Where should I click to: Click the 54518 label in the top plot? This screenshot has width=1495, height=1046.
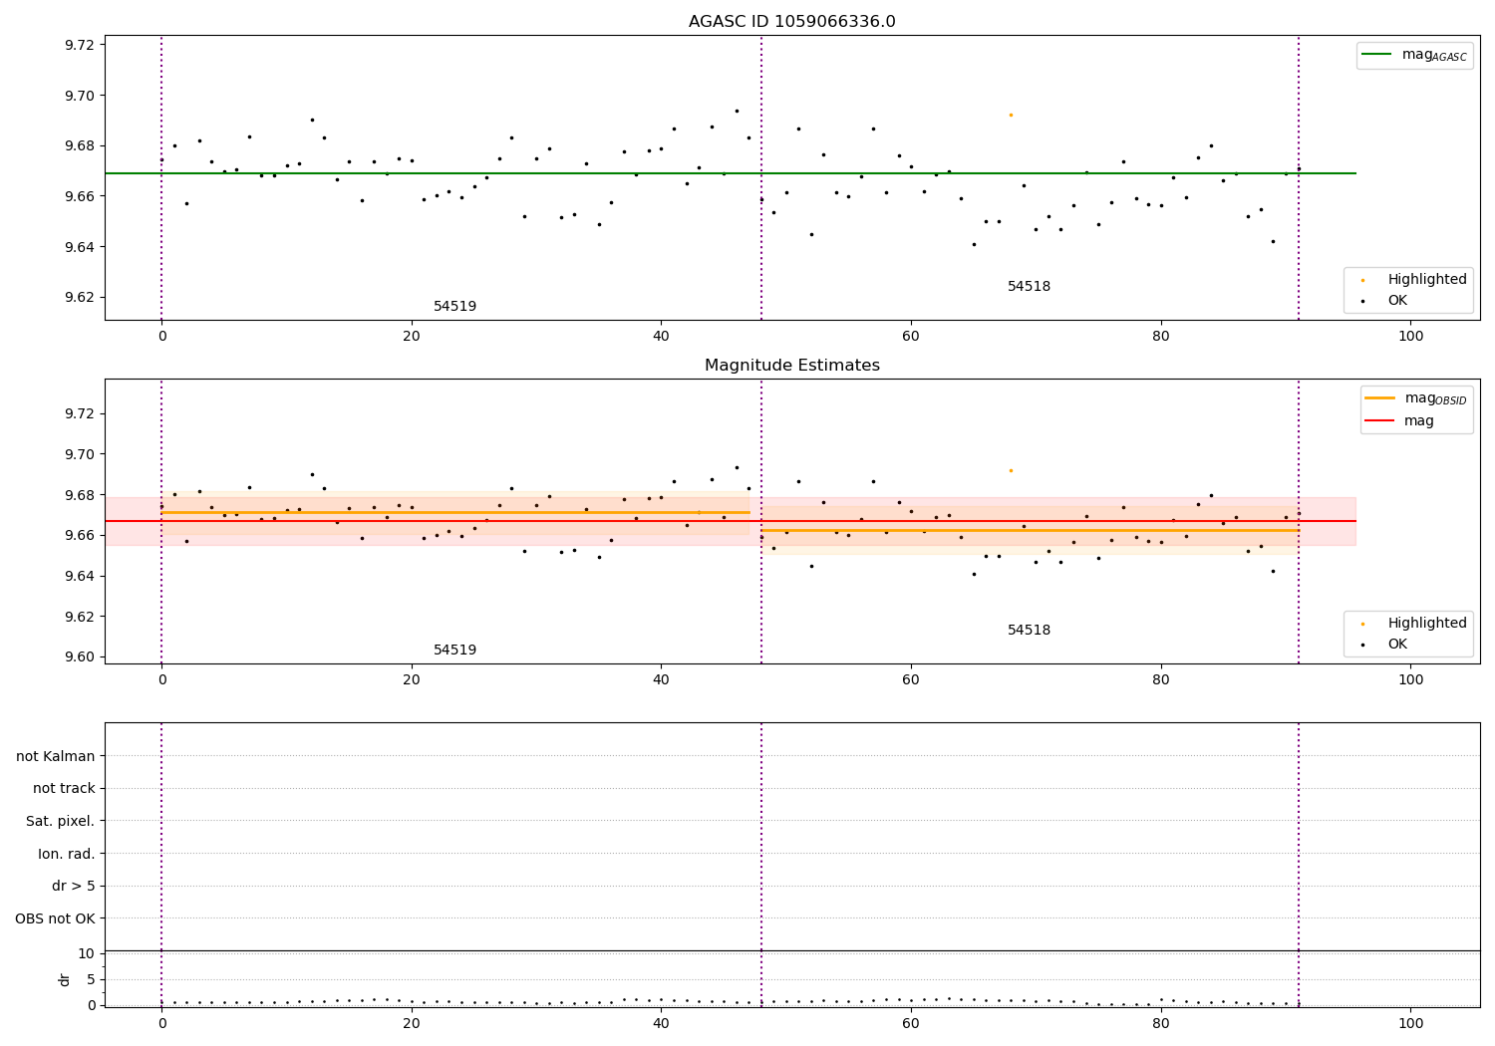pos(1029,287)
